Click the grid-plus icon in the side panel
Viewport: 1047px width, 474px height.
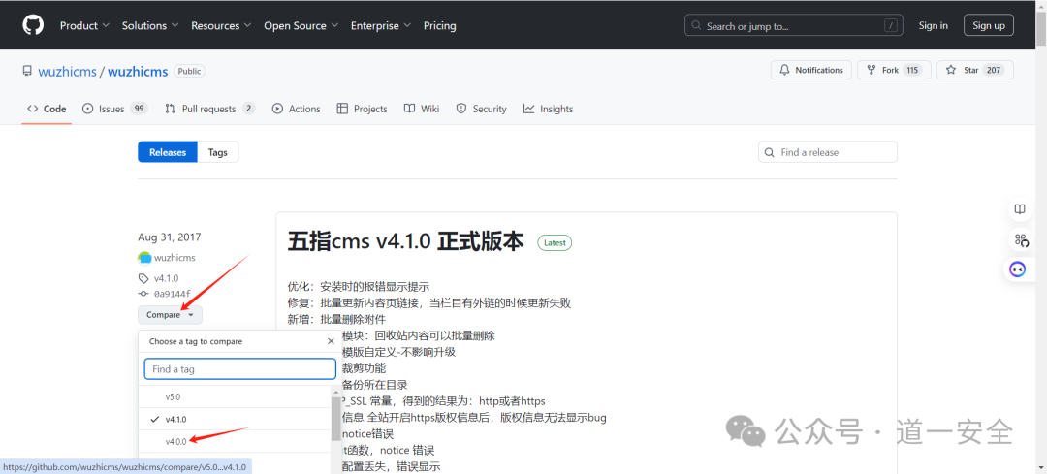[x=1020, y=239]
